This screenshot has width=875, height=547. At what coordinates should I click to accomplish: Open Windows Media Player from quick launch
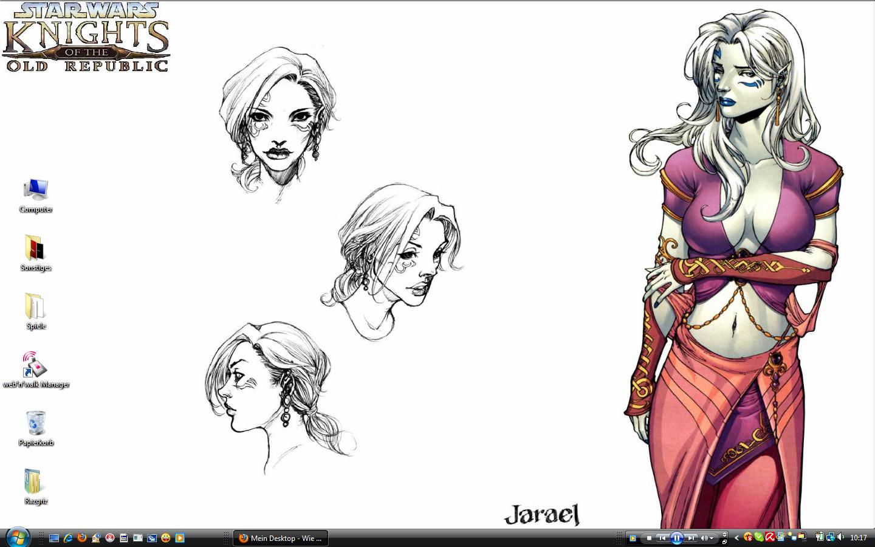180,538
